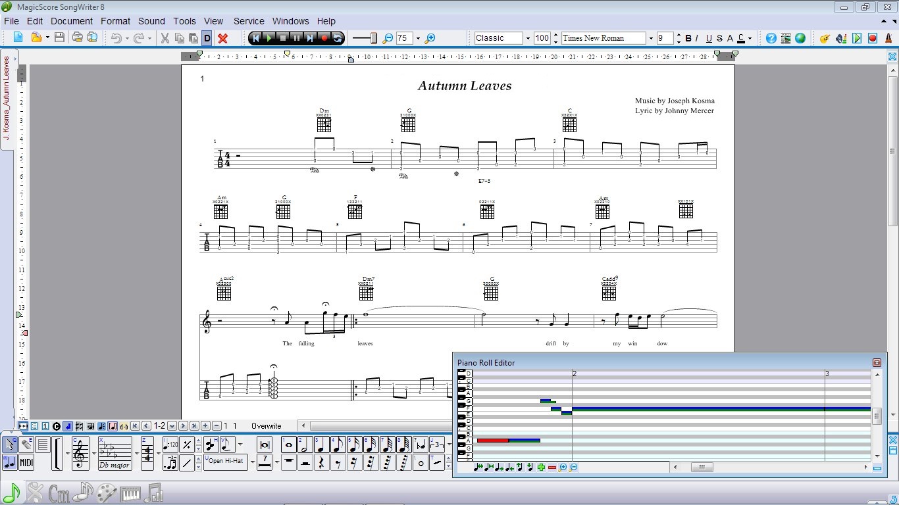Open the piano keyboard panel icon

point(131,494)
